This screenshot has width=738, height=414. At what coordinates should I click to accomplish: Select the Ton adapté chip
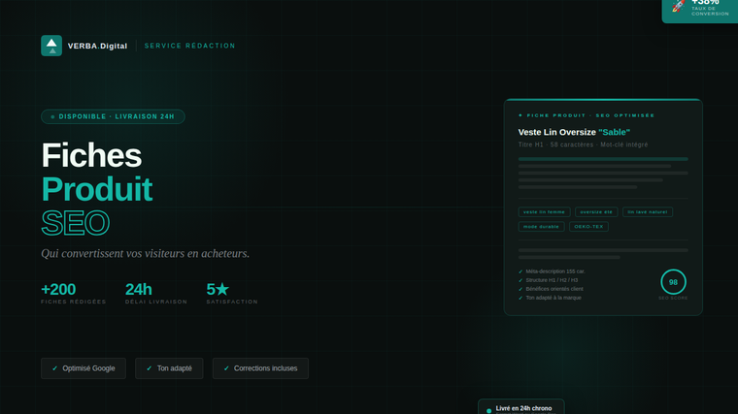[x=169, y=368]
